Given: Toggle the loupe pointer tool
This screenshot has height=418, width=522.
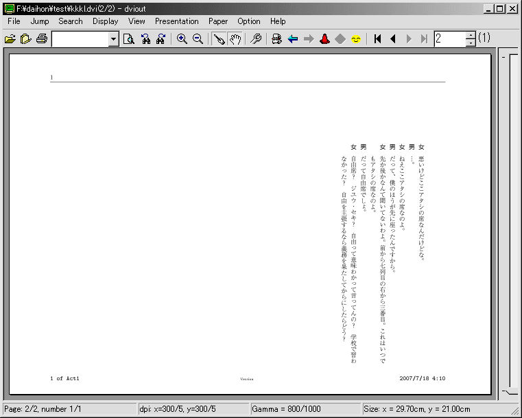Looking at the screenshot, I should (x=219, y=39).
